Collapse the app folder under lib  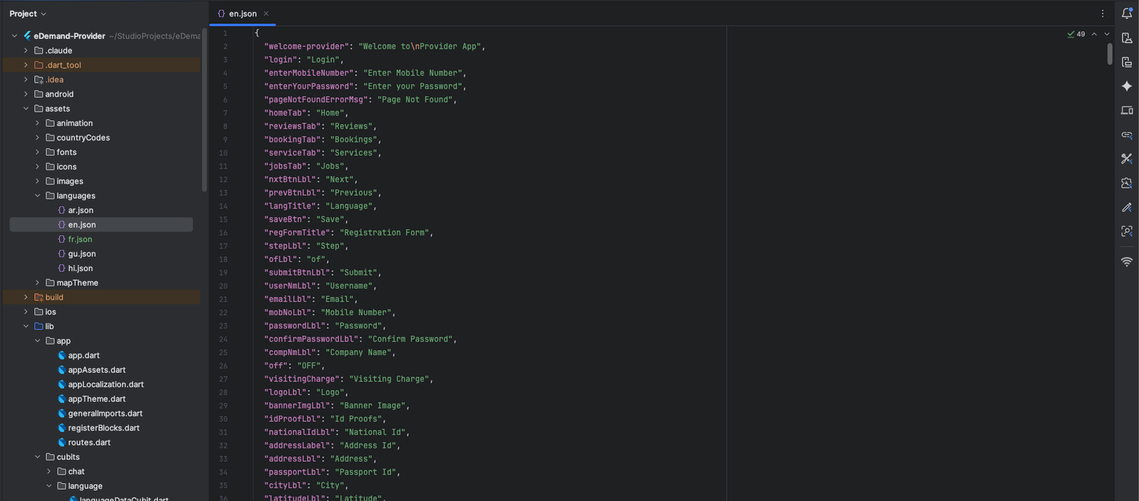(38, 341)
